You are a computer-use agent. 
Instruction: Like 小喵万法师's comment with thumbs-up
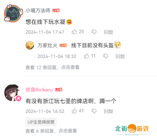pyautogui.click(x=74, y=32)
